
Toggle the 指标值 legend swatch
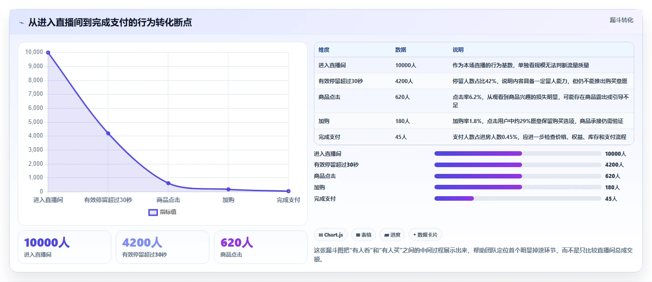point(153,212)
